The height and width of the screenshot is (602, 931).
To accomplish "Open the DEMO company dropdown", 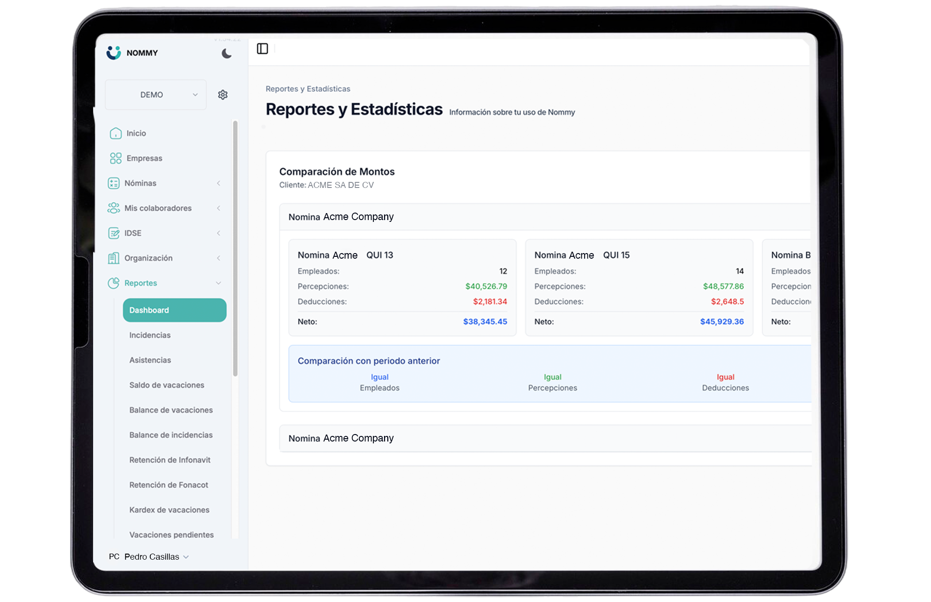I will point(156,95).
